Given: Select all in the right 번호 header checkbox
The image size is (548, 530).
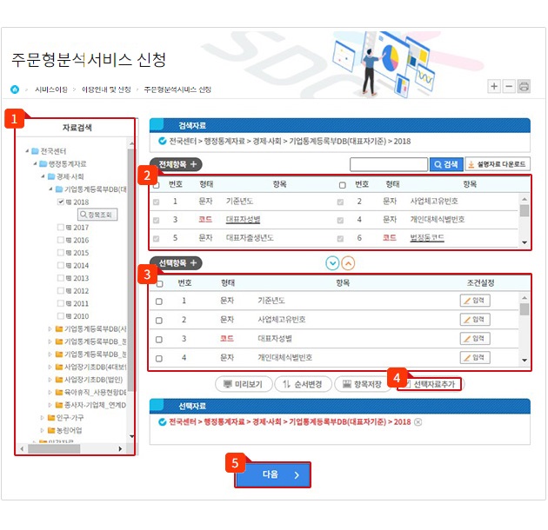Looking at the screenshot, I should 343,185.
